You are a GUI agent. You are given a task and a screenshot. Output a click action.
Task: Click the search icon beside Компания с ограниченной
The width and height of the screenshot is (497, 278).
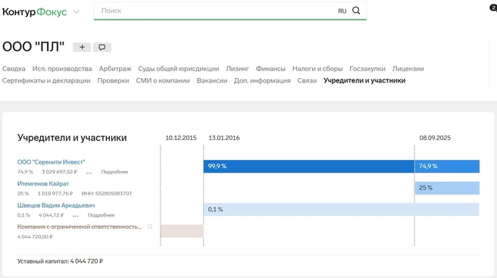[150, 227]
